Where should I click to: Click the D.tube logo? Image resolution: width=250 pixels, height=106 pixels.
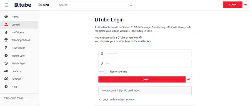23,5
